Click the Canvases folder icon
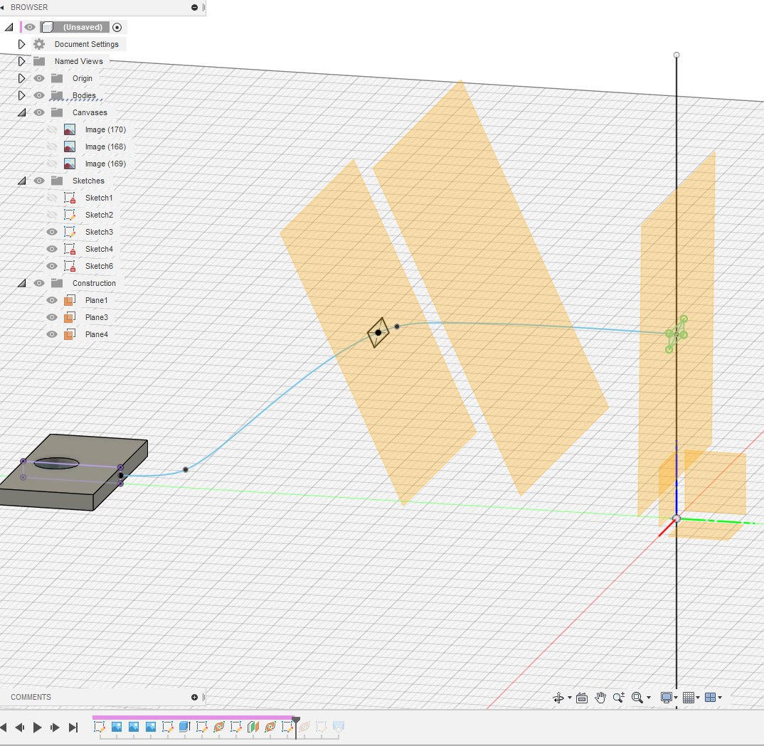 [57, 112]
